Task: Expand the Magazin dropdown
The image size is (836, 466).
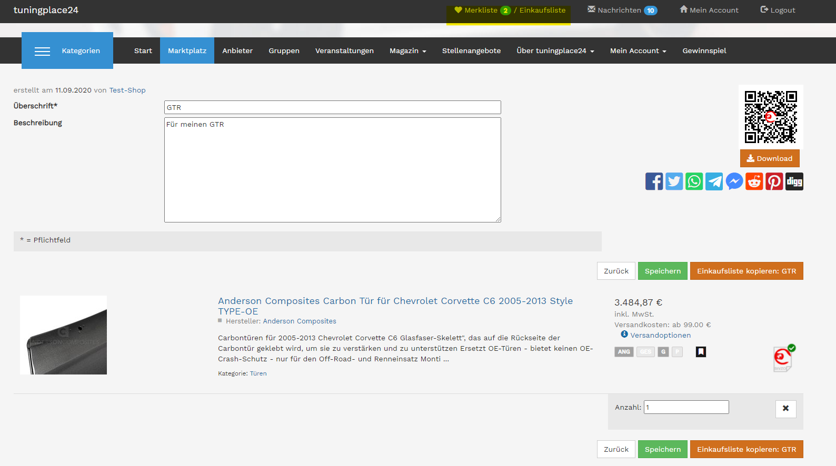Action: click(408, 50)
